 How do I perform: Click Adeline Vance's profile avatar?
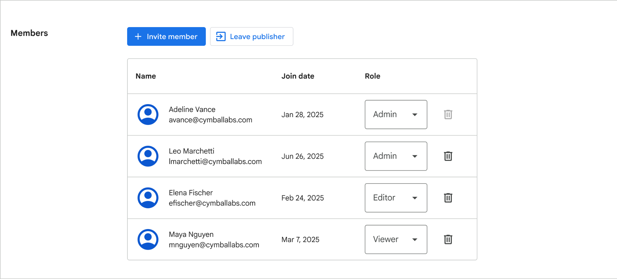148,114
